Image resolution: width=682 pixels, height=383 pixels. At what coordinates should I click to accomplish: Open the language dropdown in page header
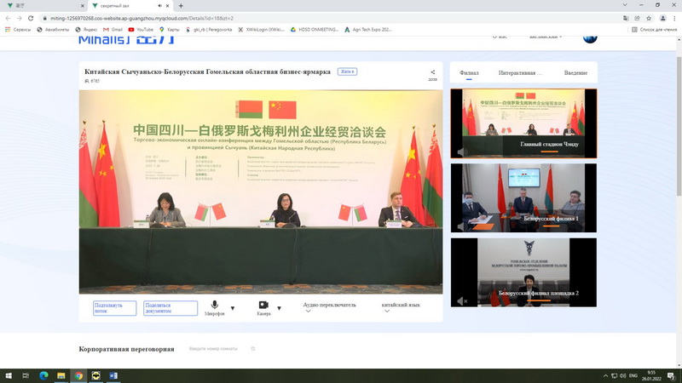pyautogui.click(x=546, y=37)
